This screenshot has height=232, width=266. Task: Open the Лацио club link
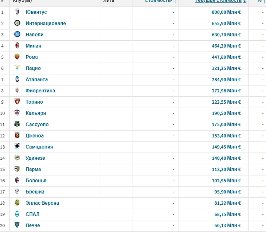33,68
